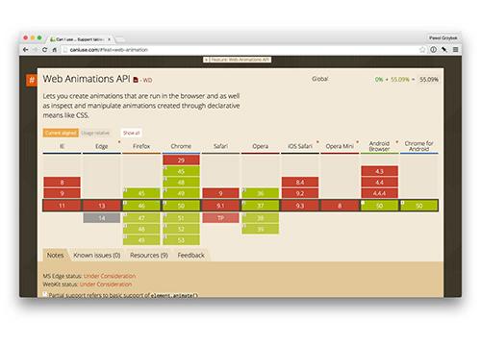481x346 pixels.
Task: Open WebKit status Under Consideration link
Action: click(106, 284)
